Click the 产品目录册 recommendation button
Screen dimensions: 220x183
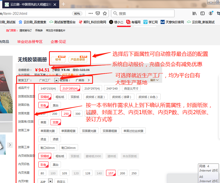[78, 59]
